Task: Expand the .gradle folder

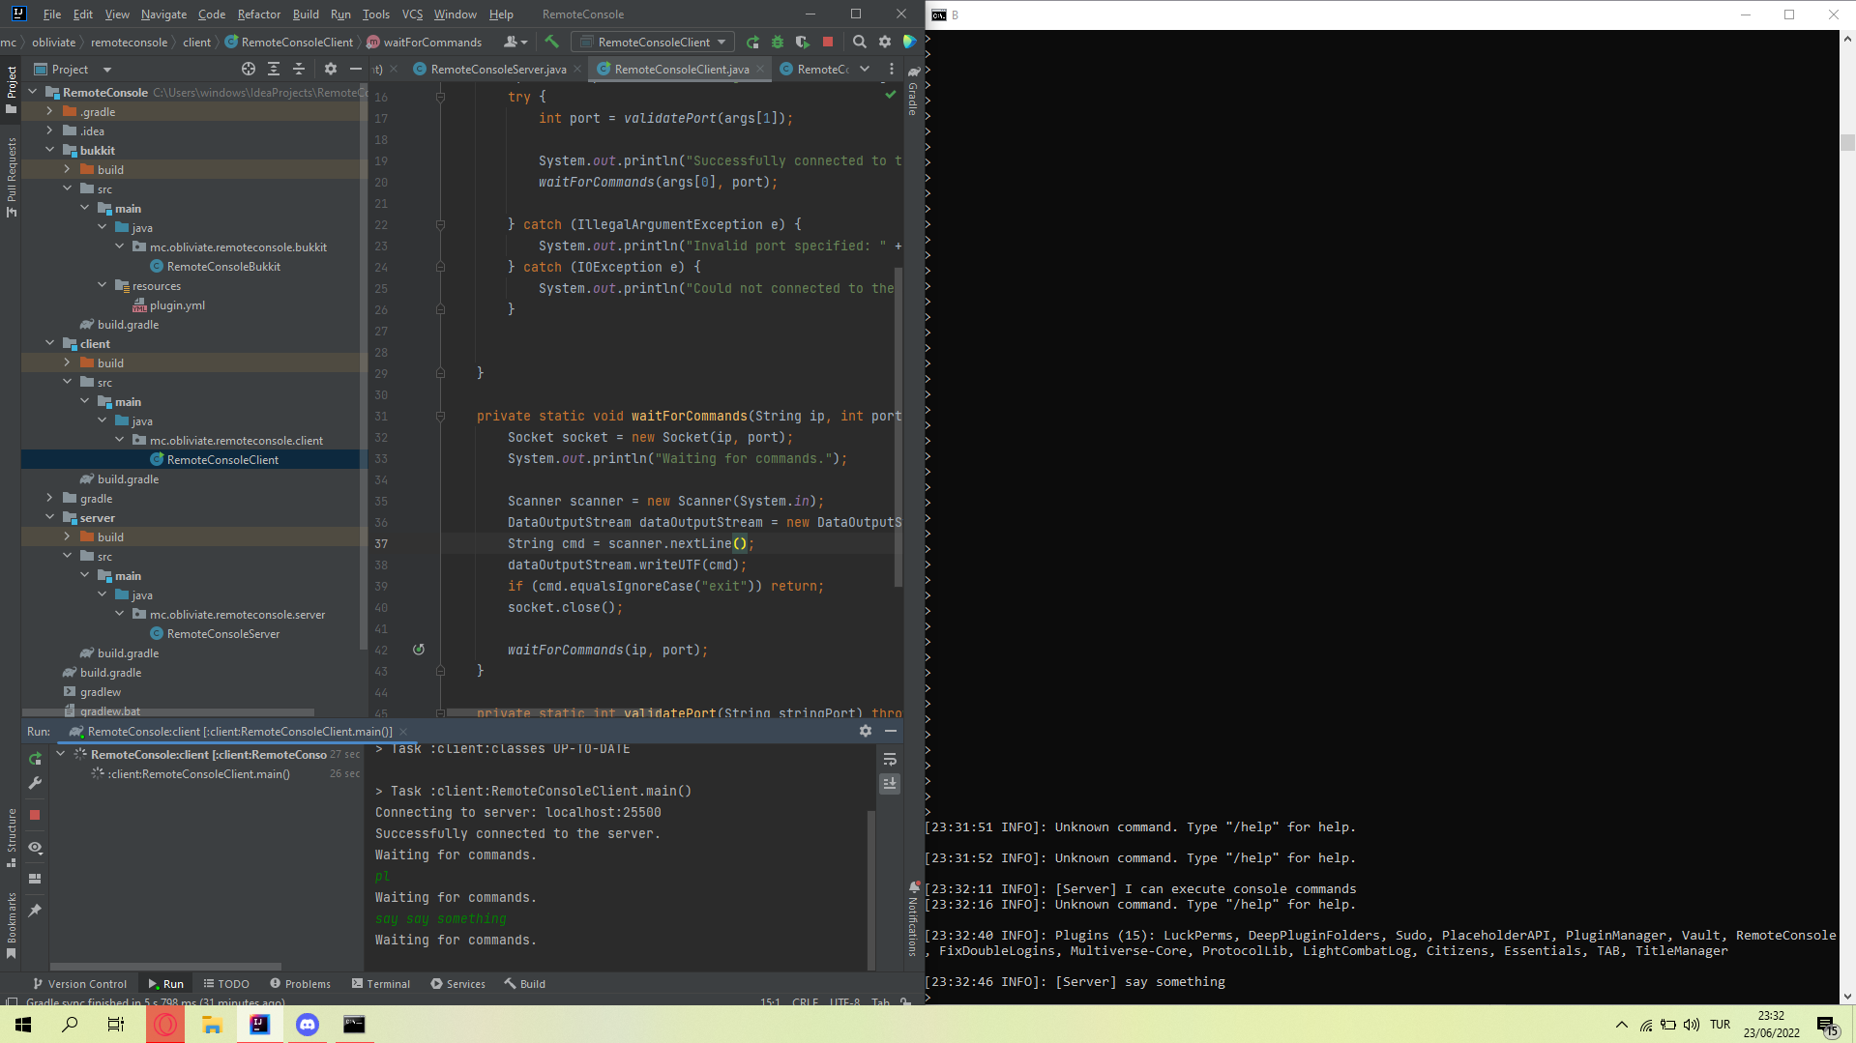Action: coord(50,111)
